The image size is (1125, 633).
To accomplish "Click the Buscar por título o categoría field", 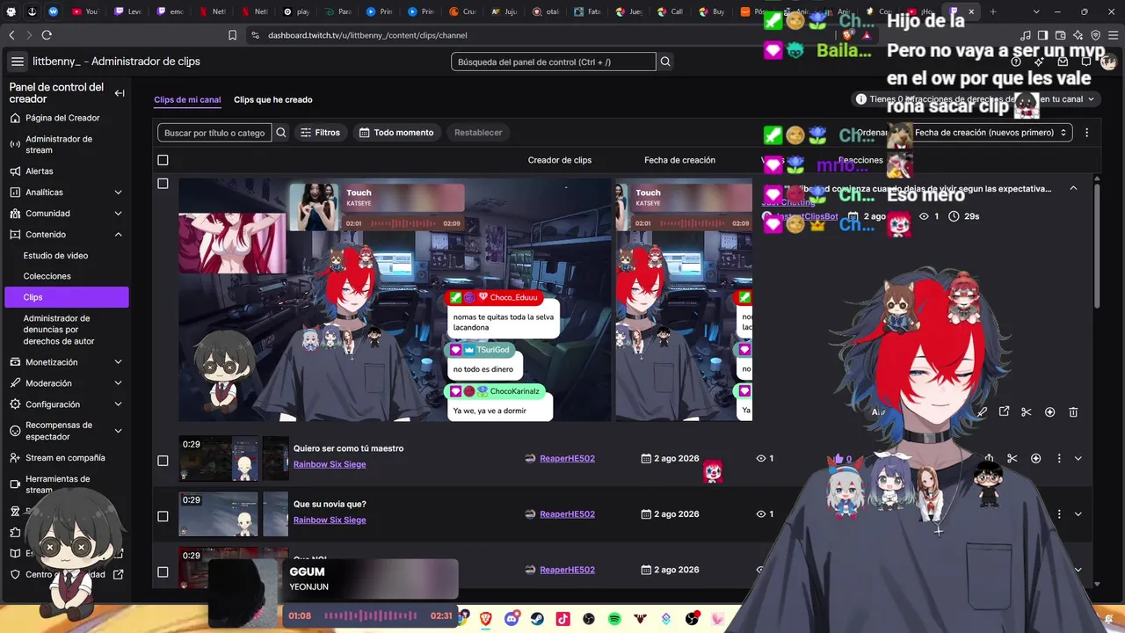I will pyautogui.click(x=214, y=133).
